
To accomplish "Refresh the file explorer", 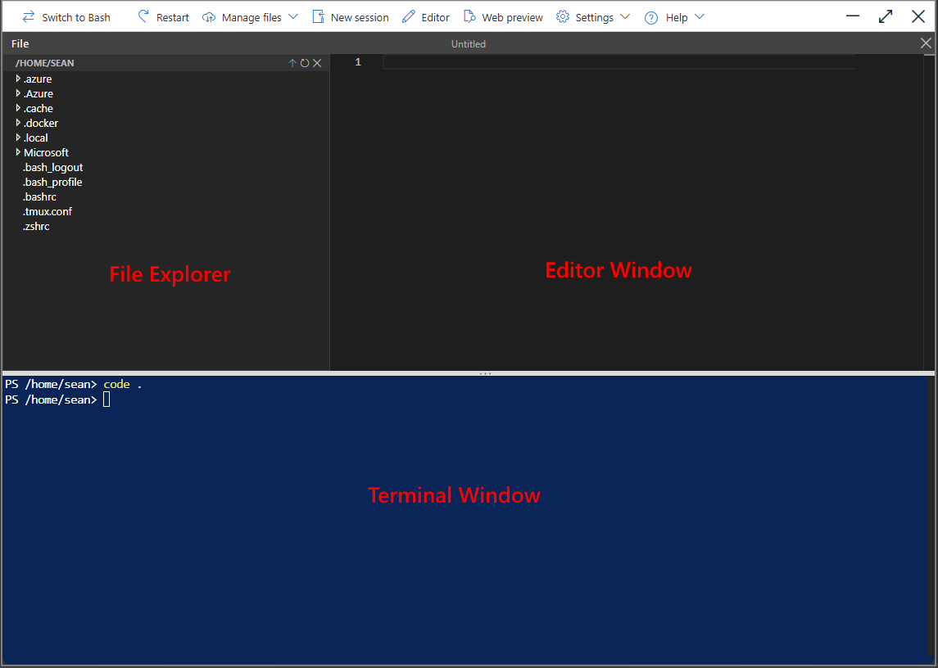I will click(x=304, y=62).
